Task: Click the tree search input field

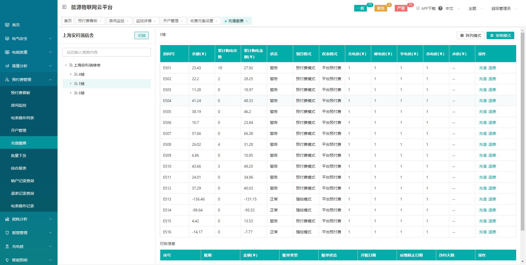Action: click(x=107, y=52)
